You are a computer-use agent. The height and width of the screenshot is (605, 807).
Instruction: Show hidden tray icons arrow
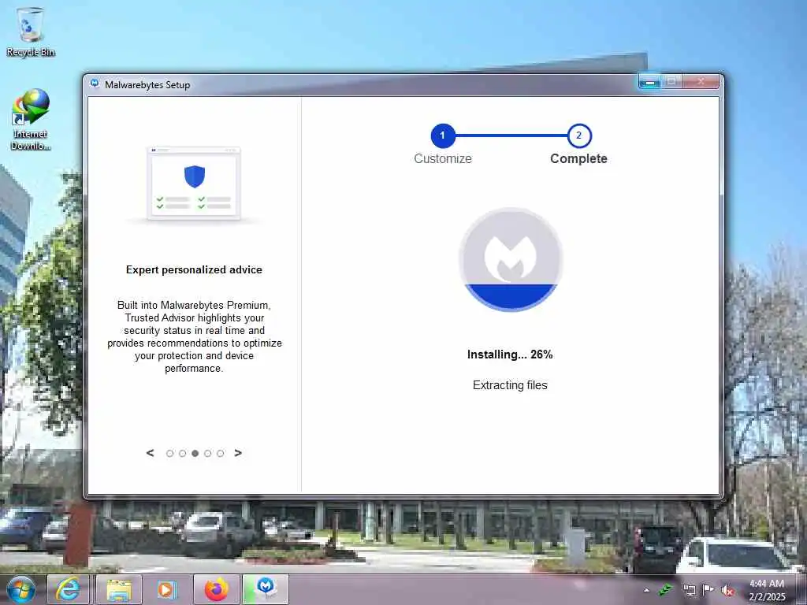tap(646, 590)
